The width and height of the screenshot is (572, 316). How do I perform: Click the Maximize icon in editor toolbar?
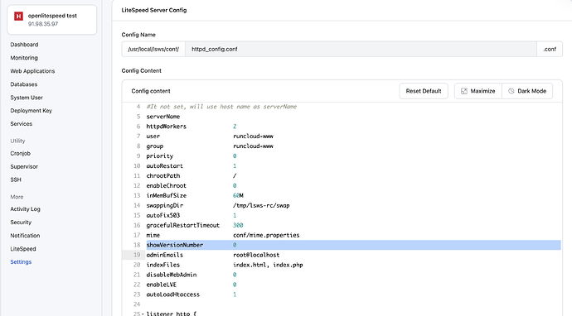pyautogui.click(x=464, y=91)
